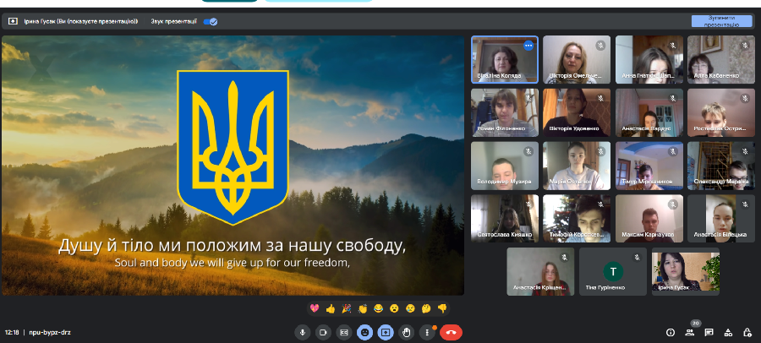This screenshot has height=343, width=761.
Task: Click the red leave call button
Action: pos(451,332)
